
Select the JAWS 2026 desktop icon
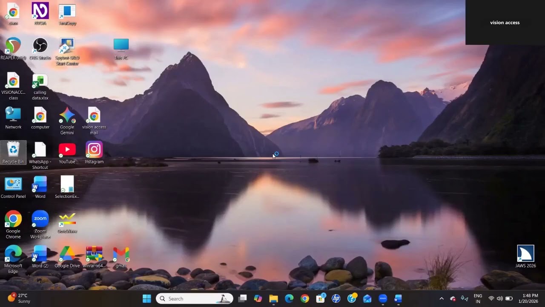point(525,256)
